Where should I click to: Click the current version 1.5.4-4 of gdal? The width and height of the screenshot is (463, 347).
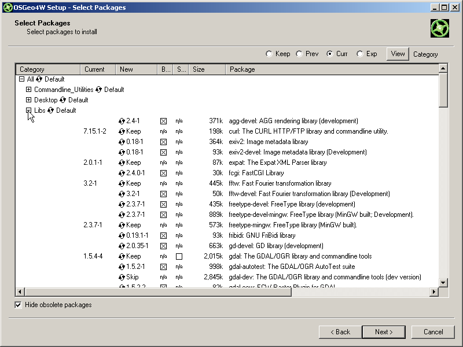pos(93,256)
